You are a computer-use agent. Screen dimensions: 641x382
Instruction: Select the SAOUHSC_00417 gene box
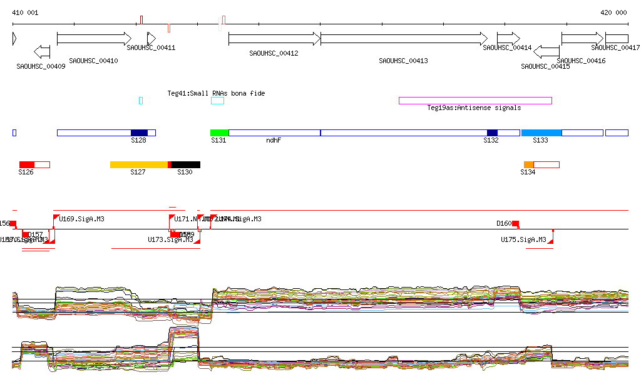pos(617,39)
